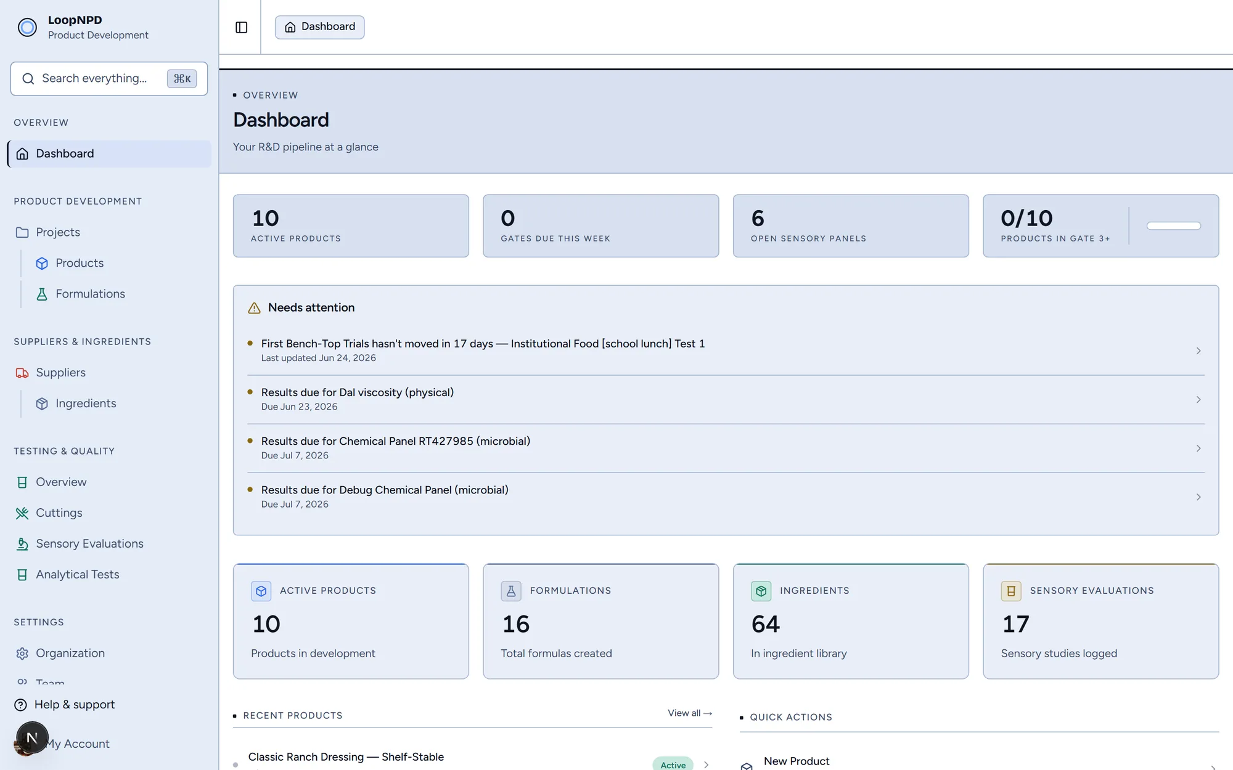The image size is (1233, 770).
Task: Click 'Classic Ranch Dressing — Shelf-Stable' product name
Action: coord(346,757)
